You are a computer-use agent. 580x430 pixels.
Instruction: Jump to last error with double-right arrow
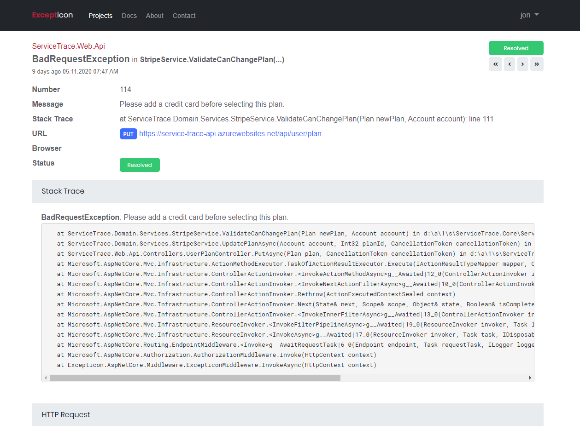(x=537, y=64)
